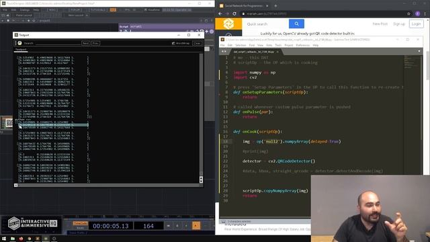Click the frame number field 164
Image resolution: width=430 pixels, height=242 pixels.
click(x=148, y=226)
